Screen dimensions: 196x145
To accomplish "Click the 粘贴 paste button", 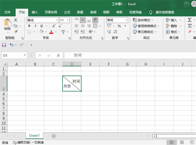I will [7, 25].
